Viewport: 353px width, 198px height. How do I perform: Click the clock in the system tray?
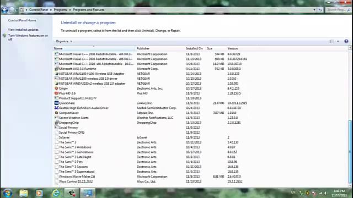point(339,193)
